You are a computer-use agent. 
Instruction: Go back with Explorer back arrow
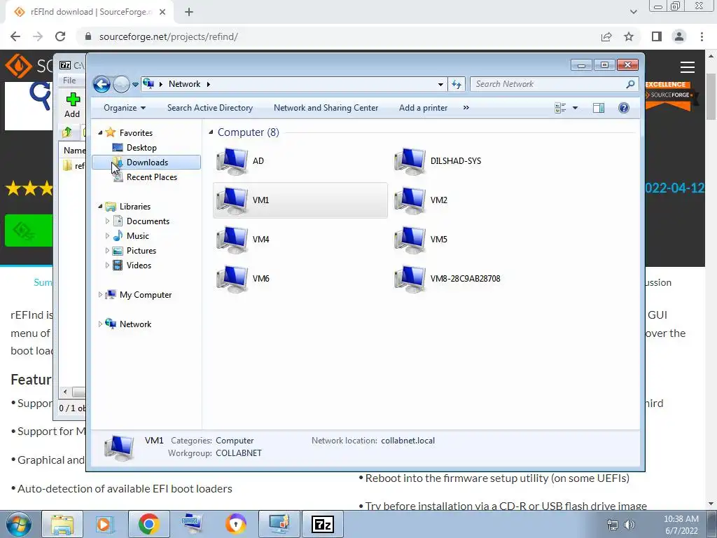point(102,84)
